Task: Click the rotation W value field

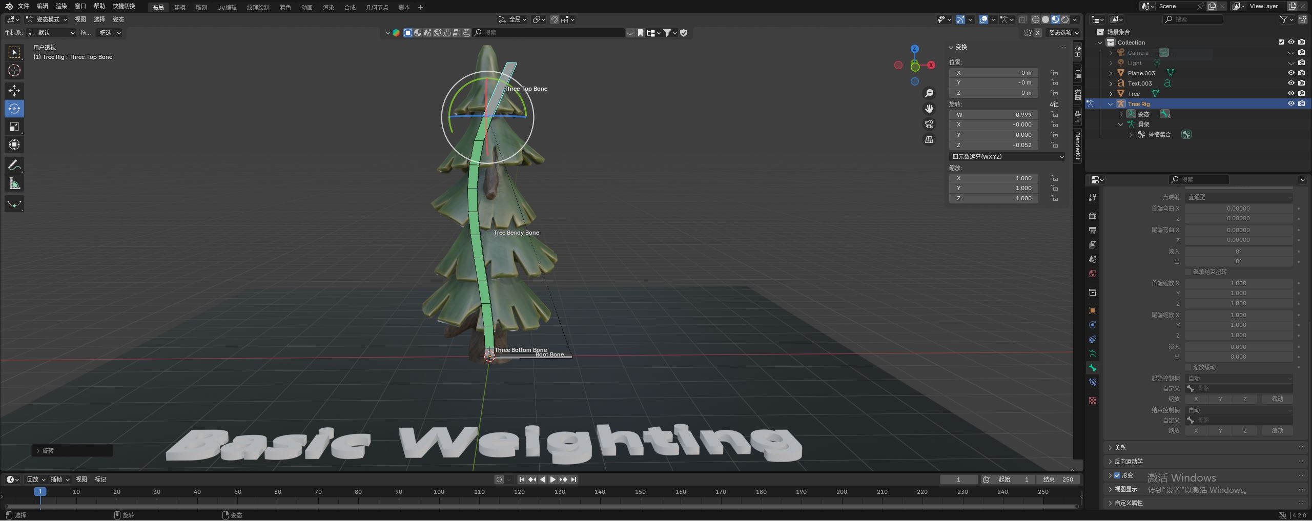Action: [x=993, y=115]
